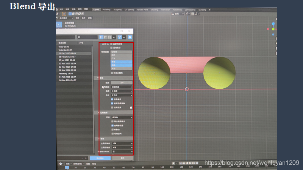Open the X 前进 forward axis dropdown

(122, 91)
